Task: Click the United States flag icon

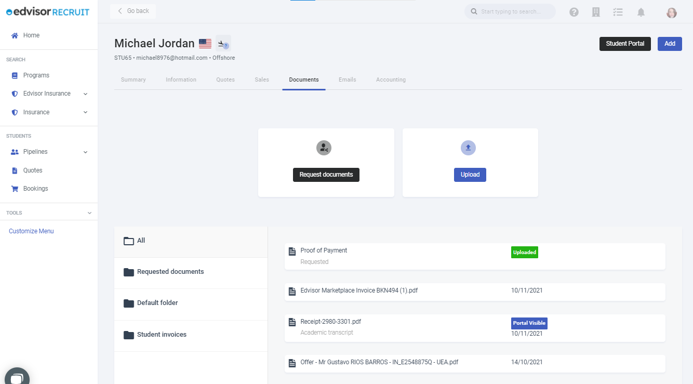Action: point(205,44)
